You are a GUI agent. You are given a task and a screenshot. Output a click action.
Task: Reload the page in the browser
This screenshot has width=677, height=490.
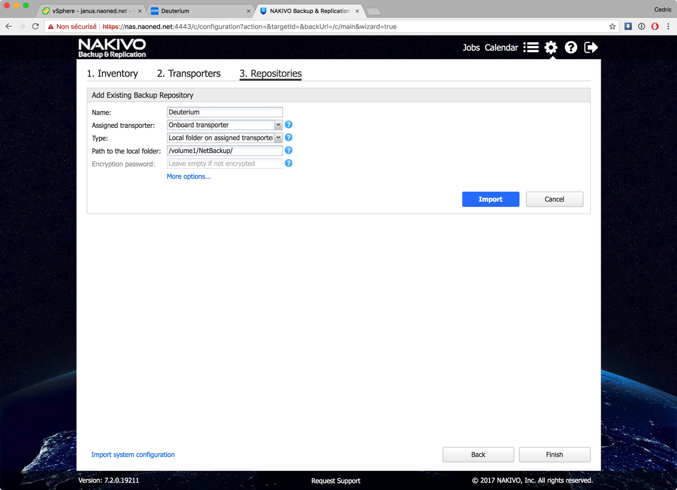pyautogui.click(x=35, y=27)
